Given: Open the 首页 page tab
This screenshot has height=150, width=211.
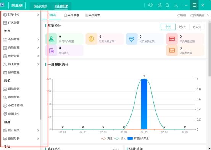Looking at the screenshot, I should [x=52, y=15].
